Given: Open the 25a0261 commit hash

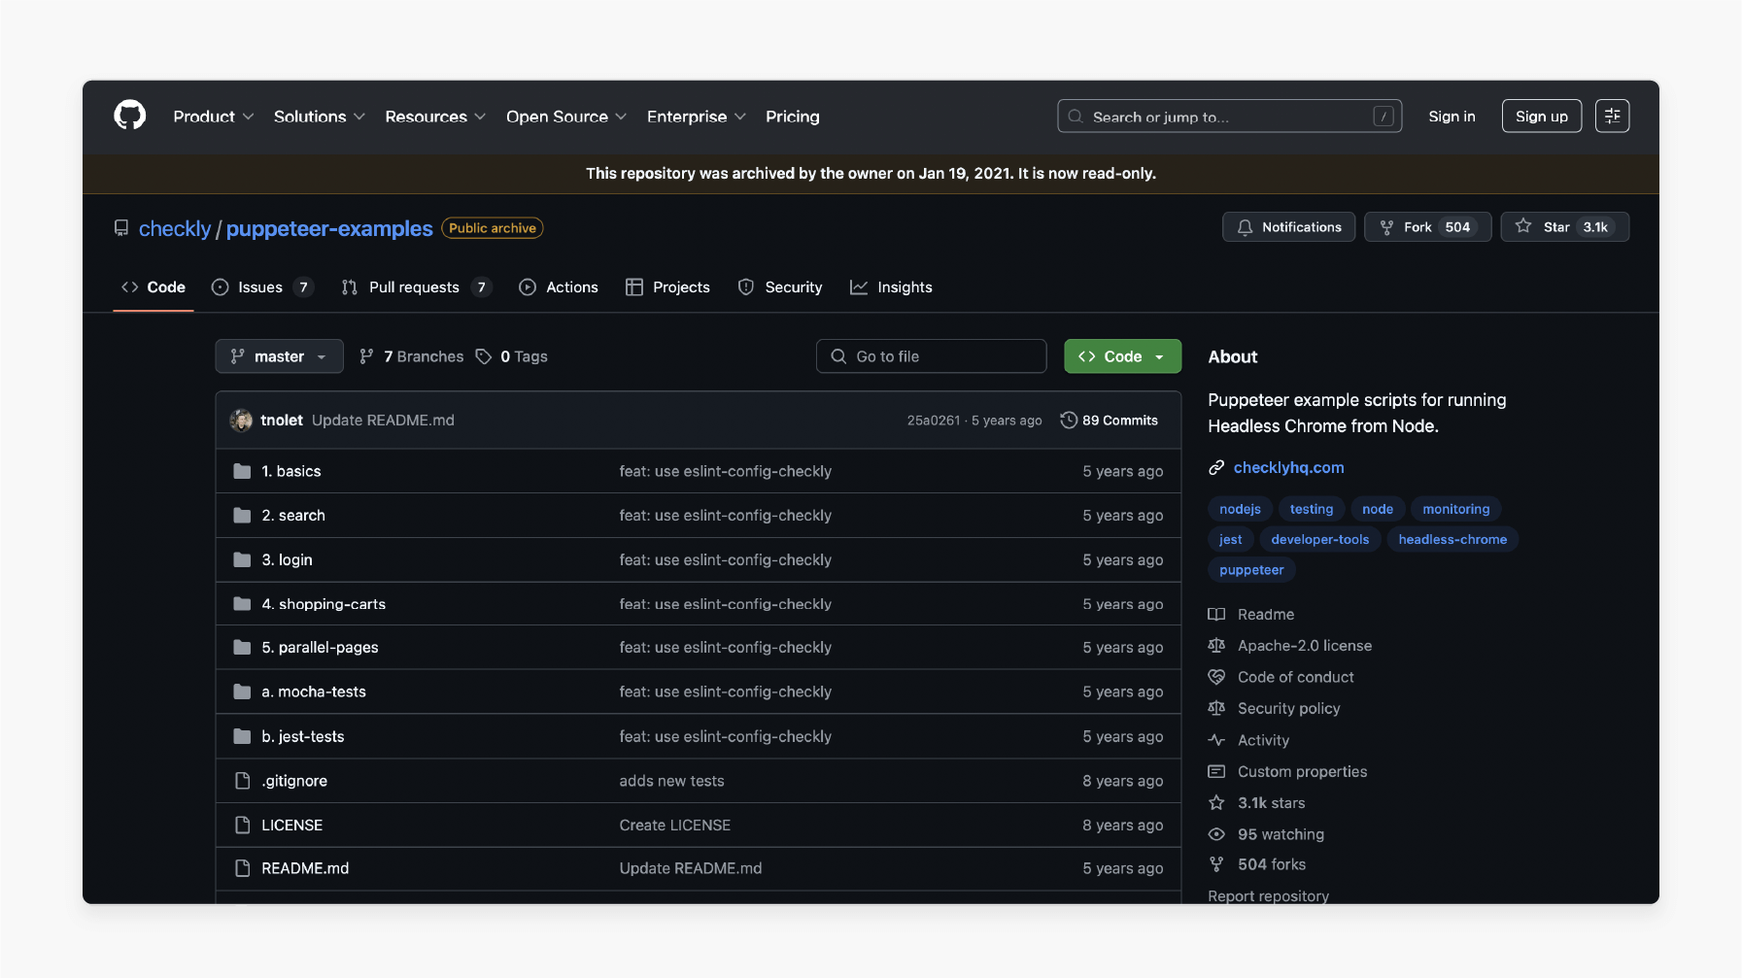Looking at the screenshot, I should pos(933,421).
